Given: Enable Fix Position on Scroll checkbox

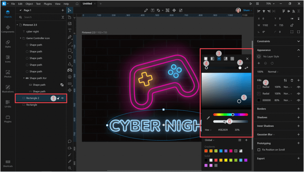Looking at the screenshot, I should 259,150.
